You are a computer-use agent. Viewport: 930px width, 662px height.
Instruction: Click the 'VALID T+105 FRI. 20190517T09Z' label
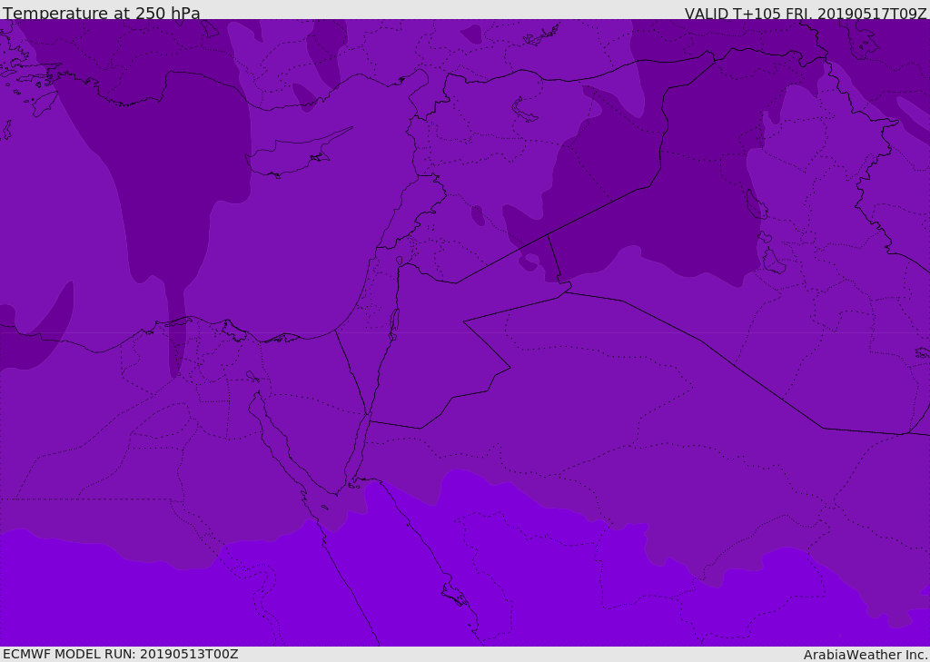pos(806,13)
